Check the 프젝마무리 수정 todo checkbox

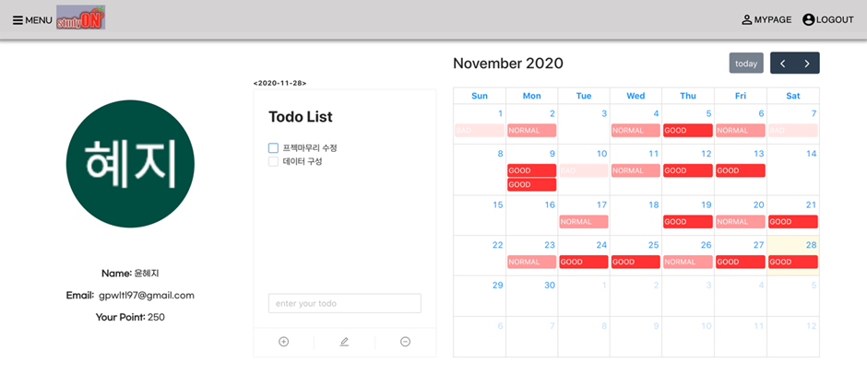click(273, 147)
